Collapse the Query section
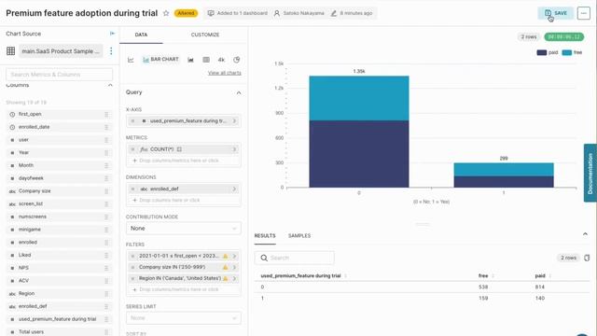 pyautogui.click(x=239, y=92)
